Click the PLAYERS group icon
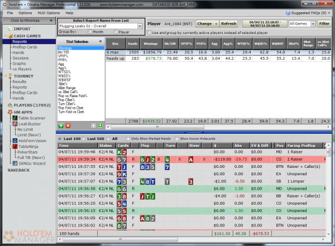The width and height of the screenshot is (335, 246). coord(10,105)
